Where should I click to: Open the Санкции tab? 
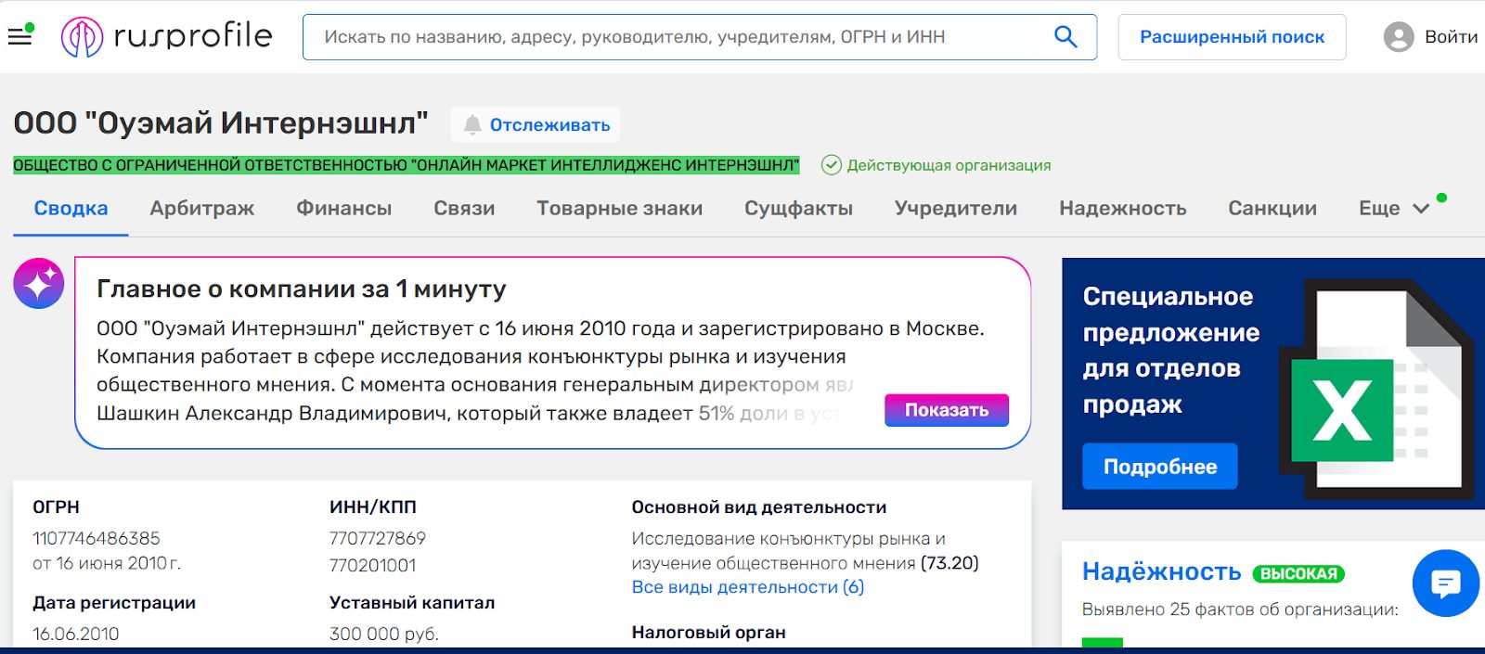click(1272, 209)
